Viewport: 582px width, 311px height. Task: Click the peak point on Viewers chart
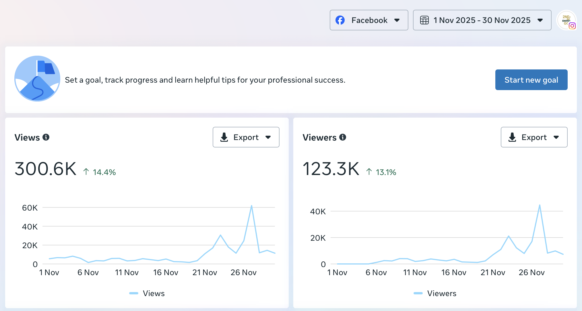540,205
